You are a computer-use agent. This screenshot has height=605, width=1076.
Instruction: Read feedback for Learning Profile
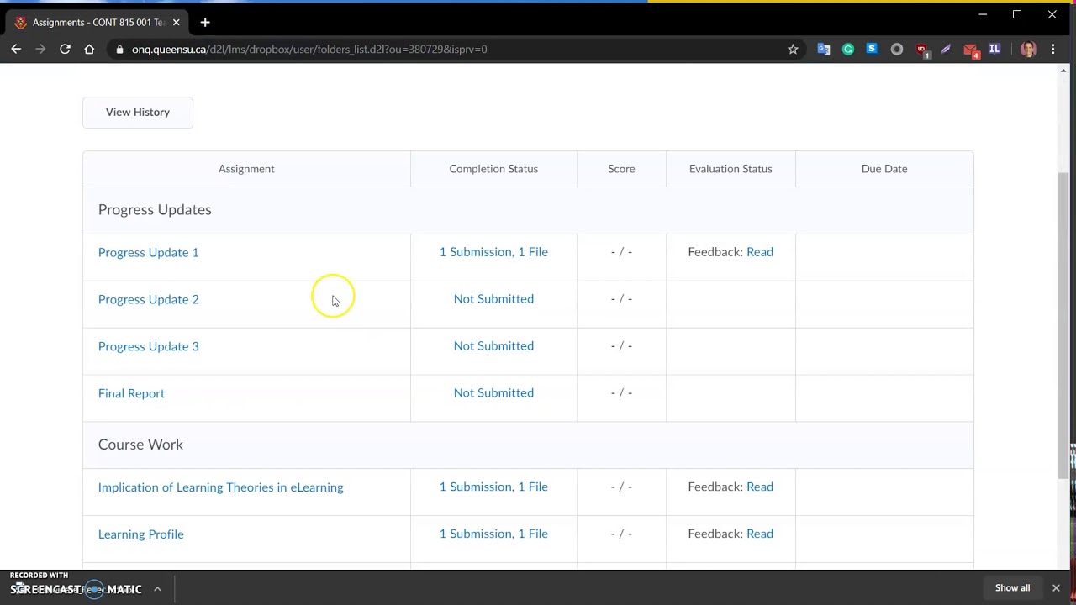point(760,534)
